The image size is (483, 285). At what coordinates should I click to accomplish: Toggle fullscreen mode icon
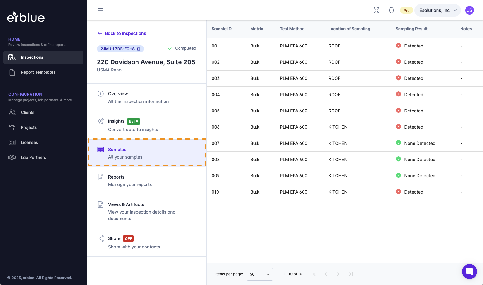point(376,10)
